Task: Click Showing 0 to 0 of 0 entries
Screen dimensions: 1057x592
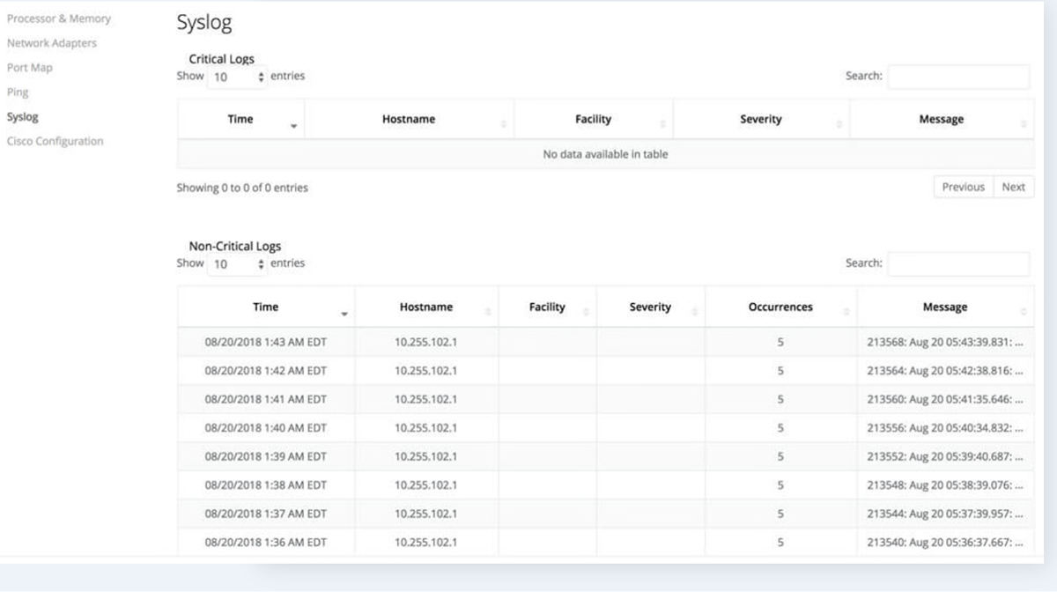Action: [242, 188]
